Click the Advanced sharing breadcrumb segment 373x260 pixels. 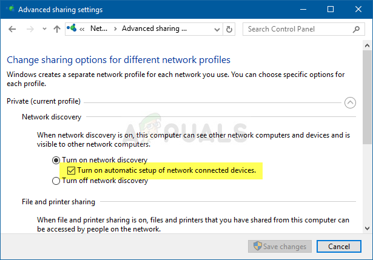(154, 28)
